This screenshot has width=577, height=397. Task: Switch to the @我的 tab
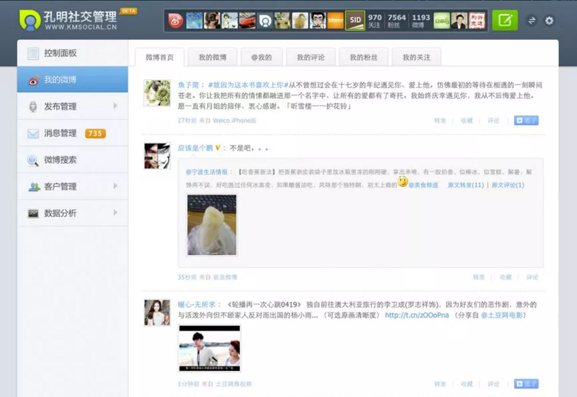pos(261,57)
